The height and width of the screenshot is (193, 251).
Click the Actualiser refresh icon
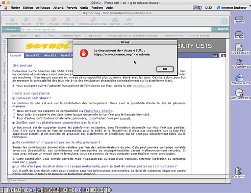54,20
